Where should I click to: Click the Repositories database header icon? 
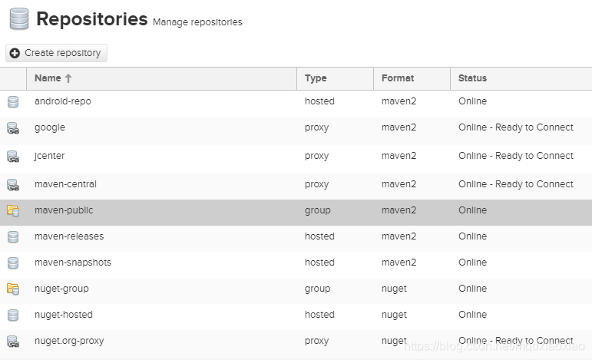coord(19,19)
